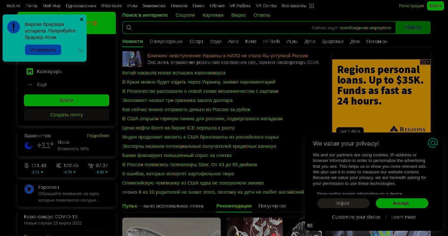Click the top-right Войти button
The image size is (448, 236).
(x=435, y=6)
